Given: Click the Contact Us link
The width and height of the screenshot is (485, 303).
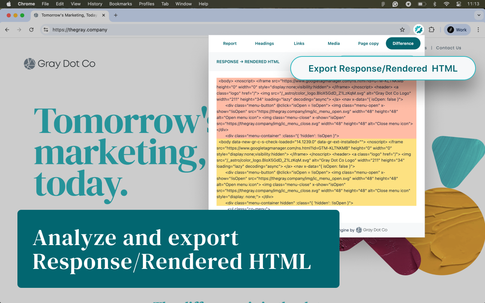Looking at the screenshot, I should coord(448,48).
